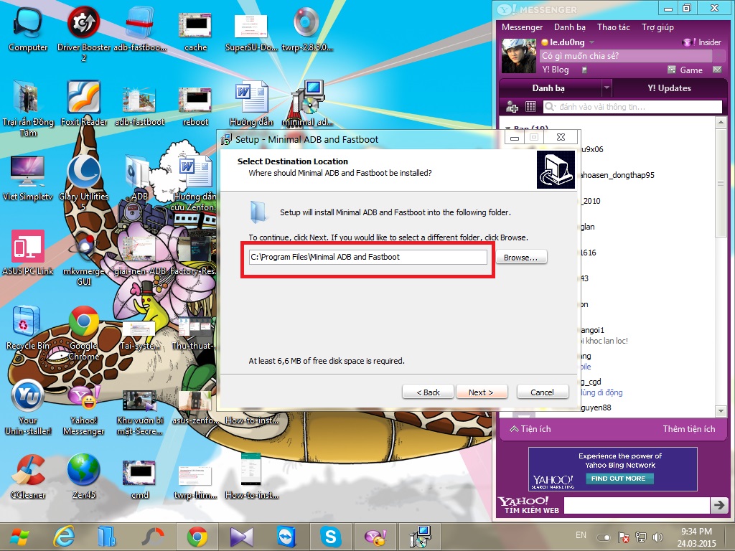Open the Danh bạ tab dropdown arrow
Image resolution: width=735 pixels, height=551 pixels.
[607, 88]
